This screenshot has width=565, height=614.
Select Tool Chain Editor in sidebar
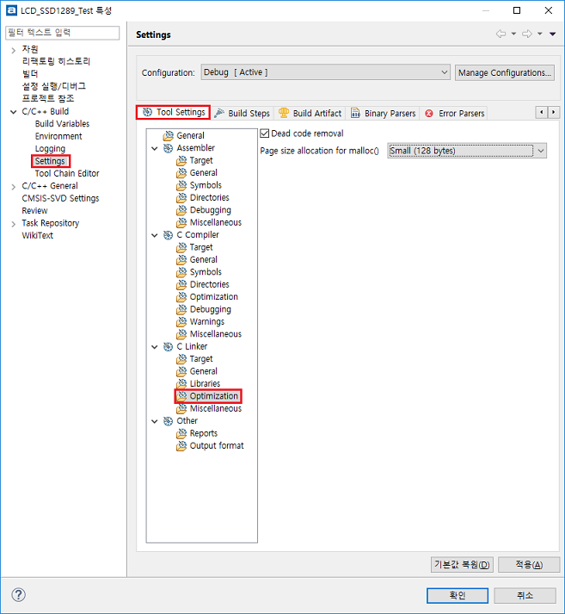(x=67, y=173)
